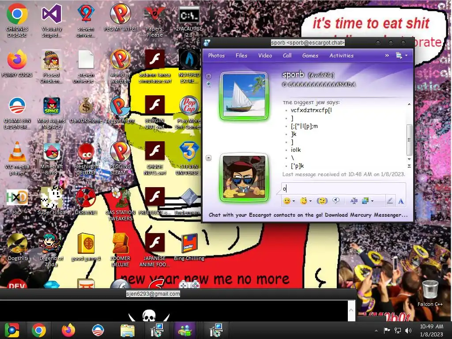Open Activities in the chat toolbar
Screen dimensions: 452x339
click(x=341, y=55)
